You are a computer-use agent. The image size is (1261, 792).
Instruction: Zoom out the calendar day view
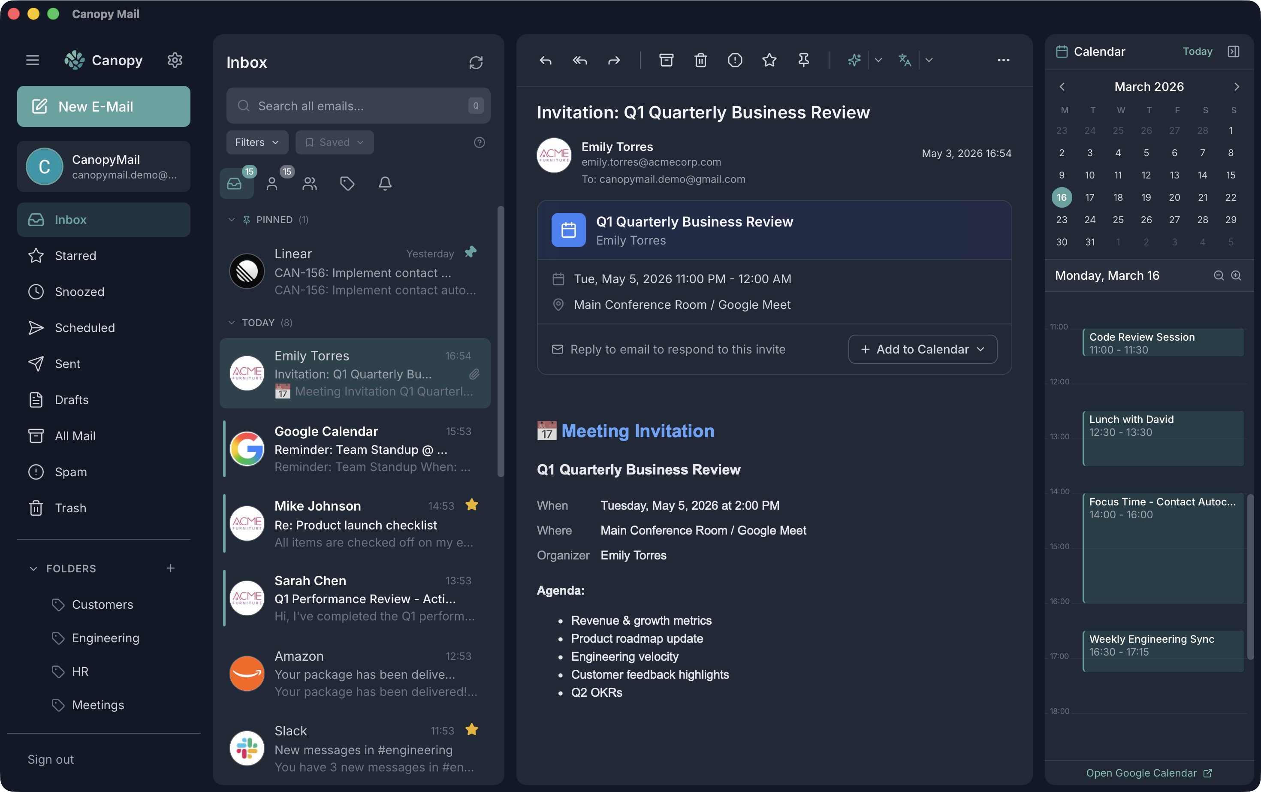[x=1219, y=275]
